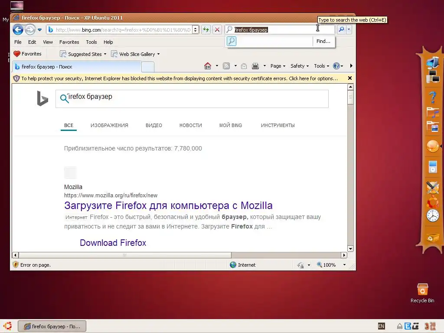Switch to ВИДЕО tab
The width and height of the screenshot is (444, 333).
pos(154,125)
